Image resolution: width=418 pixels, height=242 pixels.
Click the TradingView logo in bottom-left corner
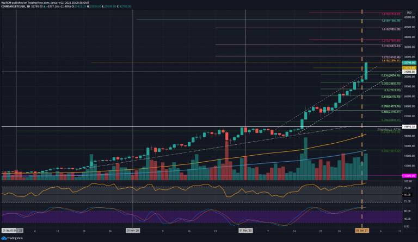point(11,238)
